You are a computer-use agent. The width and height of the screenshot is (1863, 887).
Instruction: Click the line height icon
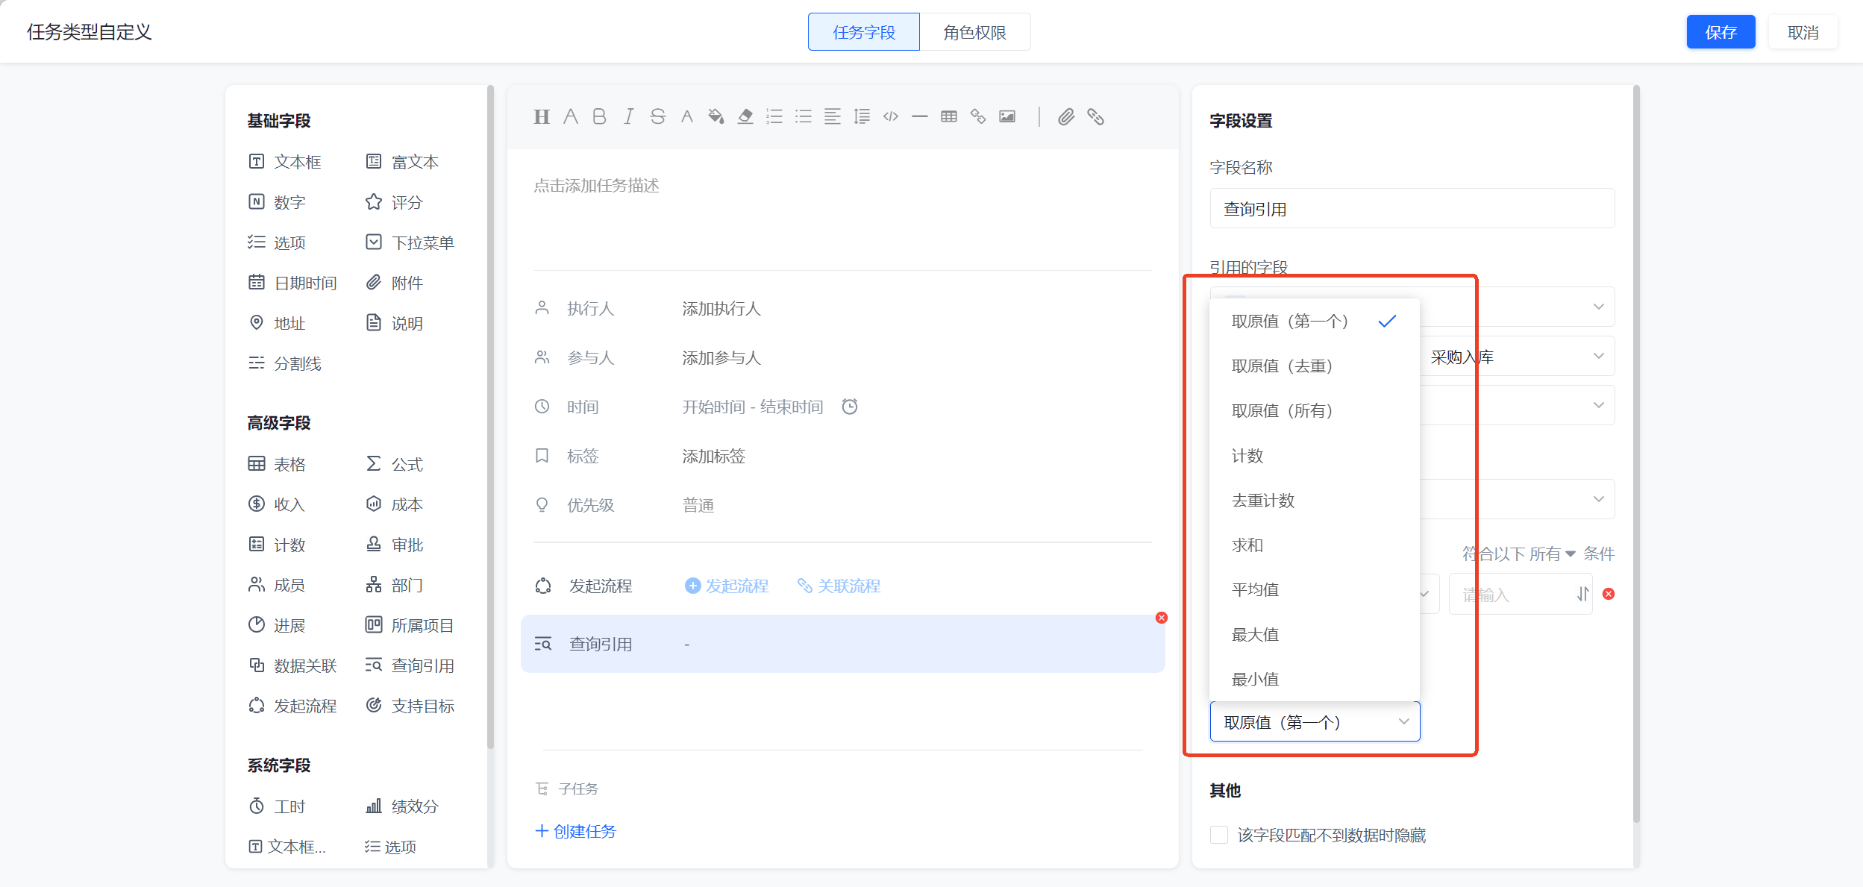point(862,116)
